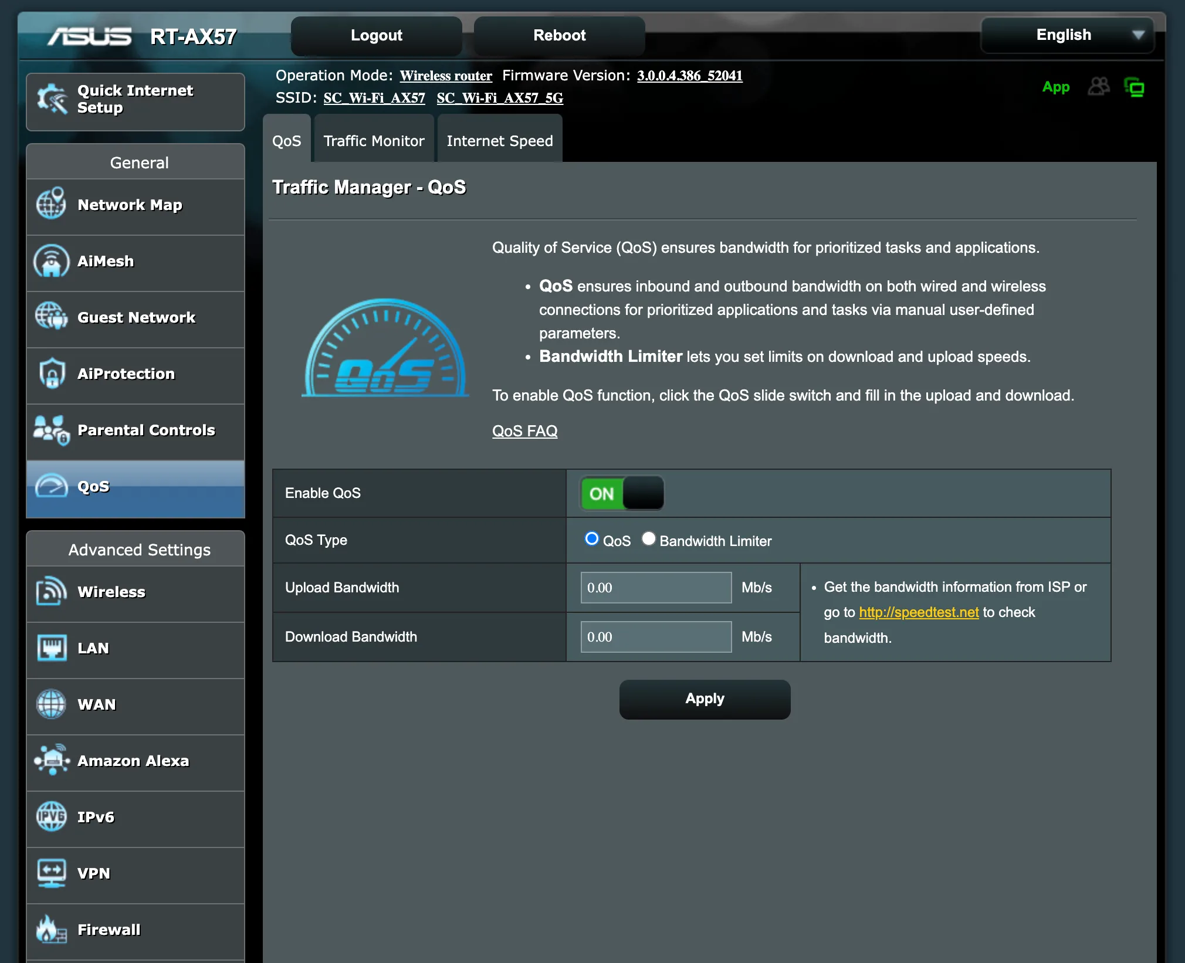Click the AiMesh sidebar icon
This screenshot has width=1185, height=963.
[x=52, y=260]
